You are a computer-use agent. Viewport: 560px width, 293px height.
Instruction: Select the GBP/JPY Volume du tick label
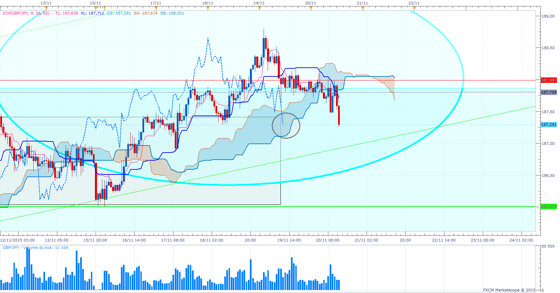35,248
